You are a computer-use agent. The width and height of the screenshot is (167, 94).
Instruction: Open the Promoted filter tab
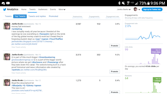pyautogui.click(x=53, y=16)
